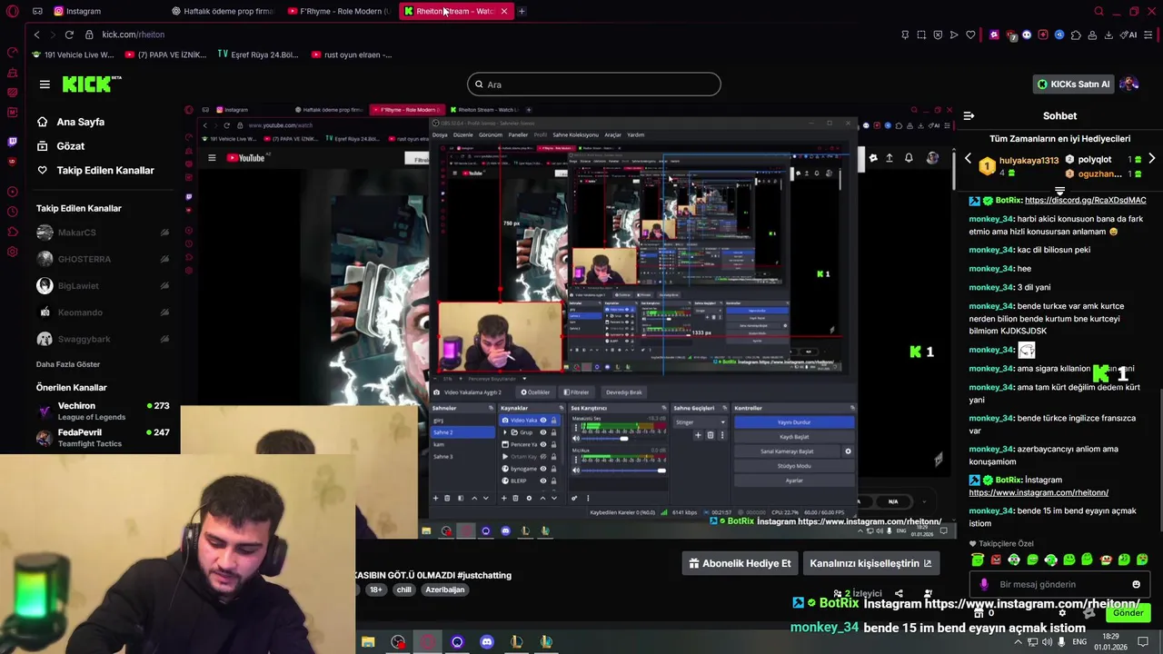Open source properties gear in OBS Kaynaklar
Viewport: 1163px width, 654px height.
click(529, 498)
